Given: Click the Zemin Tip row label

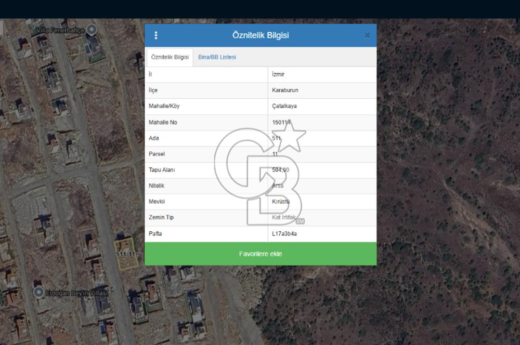Looking at the screenshot, I should click(161, 217).
